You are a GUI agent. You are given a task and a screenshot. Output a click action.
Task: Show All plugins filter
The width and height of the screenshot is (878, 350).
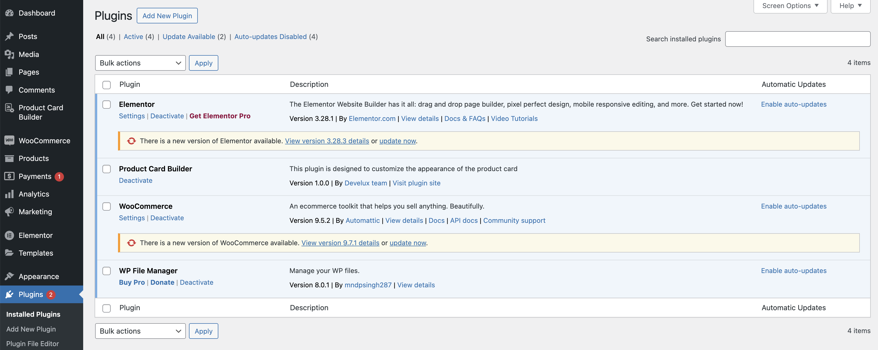pyautogui.click(x=100, y=36)
